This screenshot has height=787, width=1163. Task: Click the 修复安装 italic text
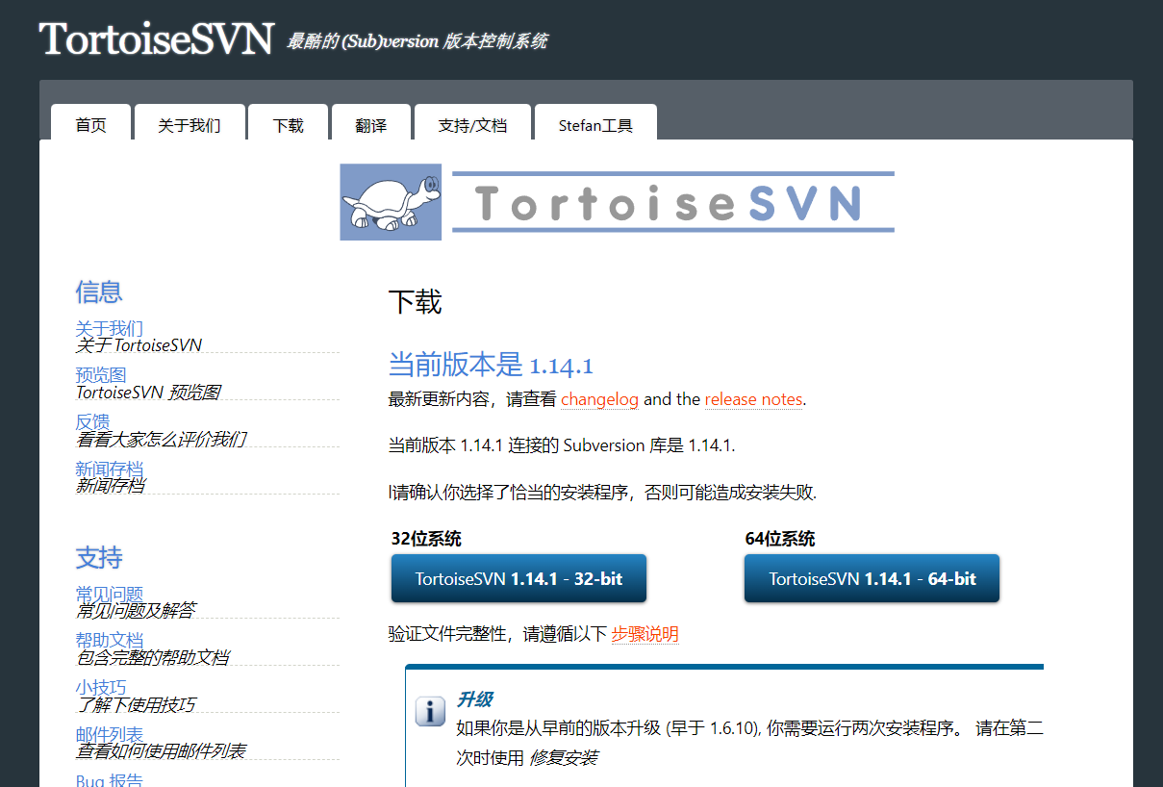point(564,758)
